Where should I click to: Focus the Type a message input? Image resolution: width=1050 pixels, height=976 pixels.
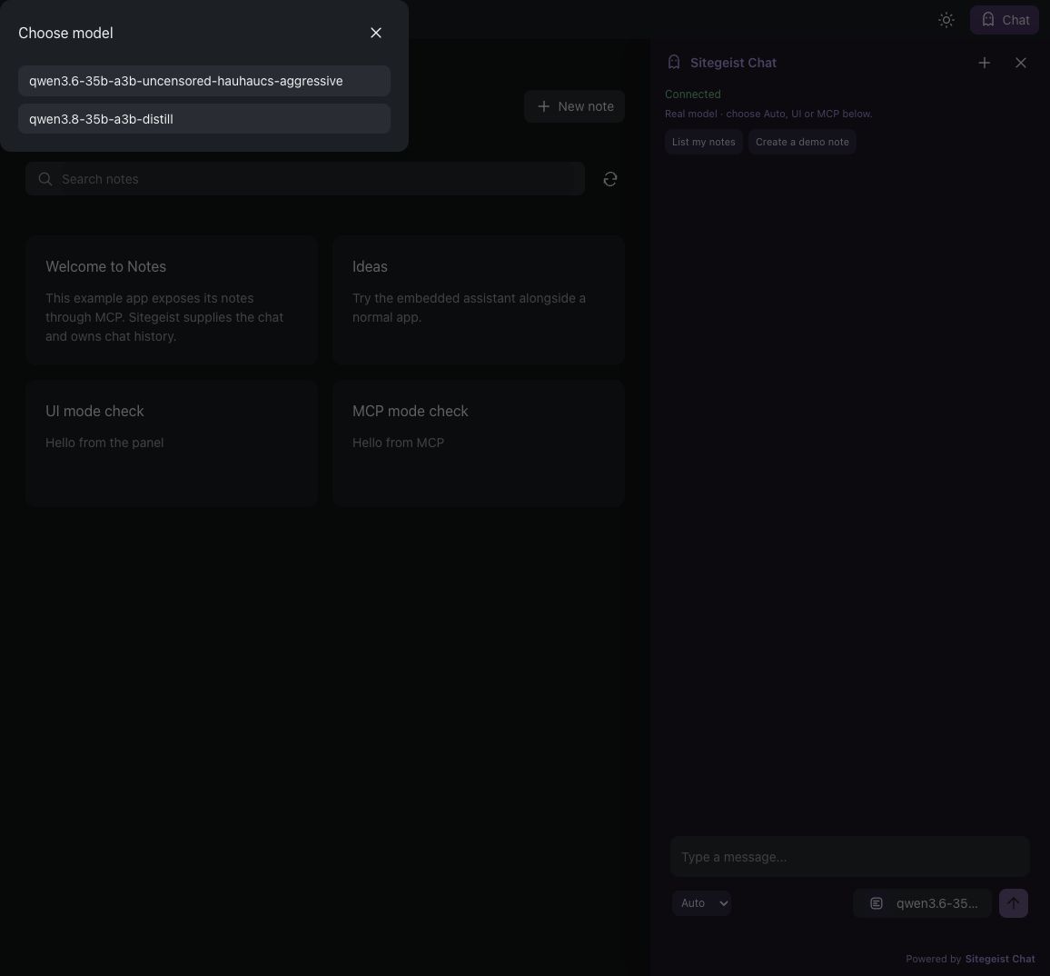pyautogui.click(x=850, y=857)
